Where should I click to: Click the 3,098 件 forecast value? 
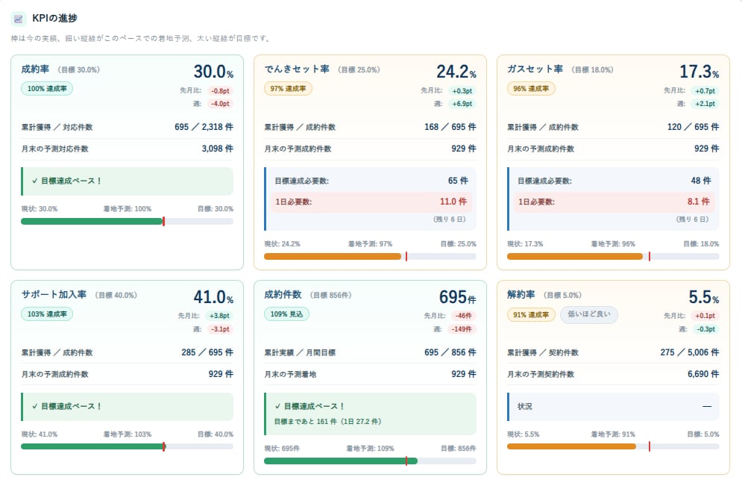[218, 149]
